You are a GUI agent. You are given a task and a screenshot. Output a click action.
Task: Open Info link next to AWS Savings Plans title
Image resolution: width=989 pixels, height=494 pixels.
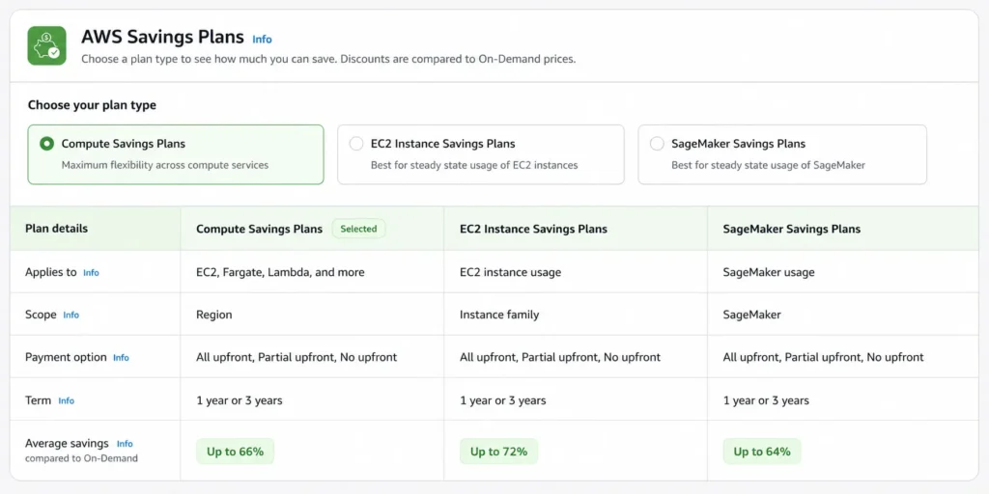(262, 39)
